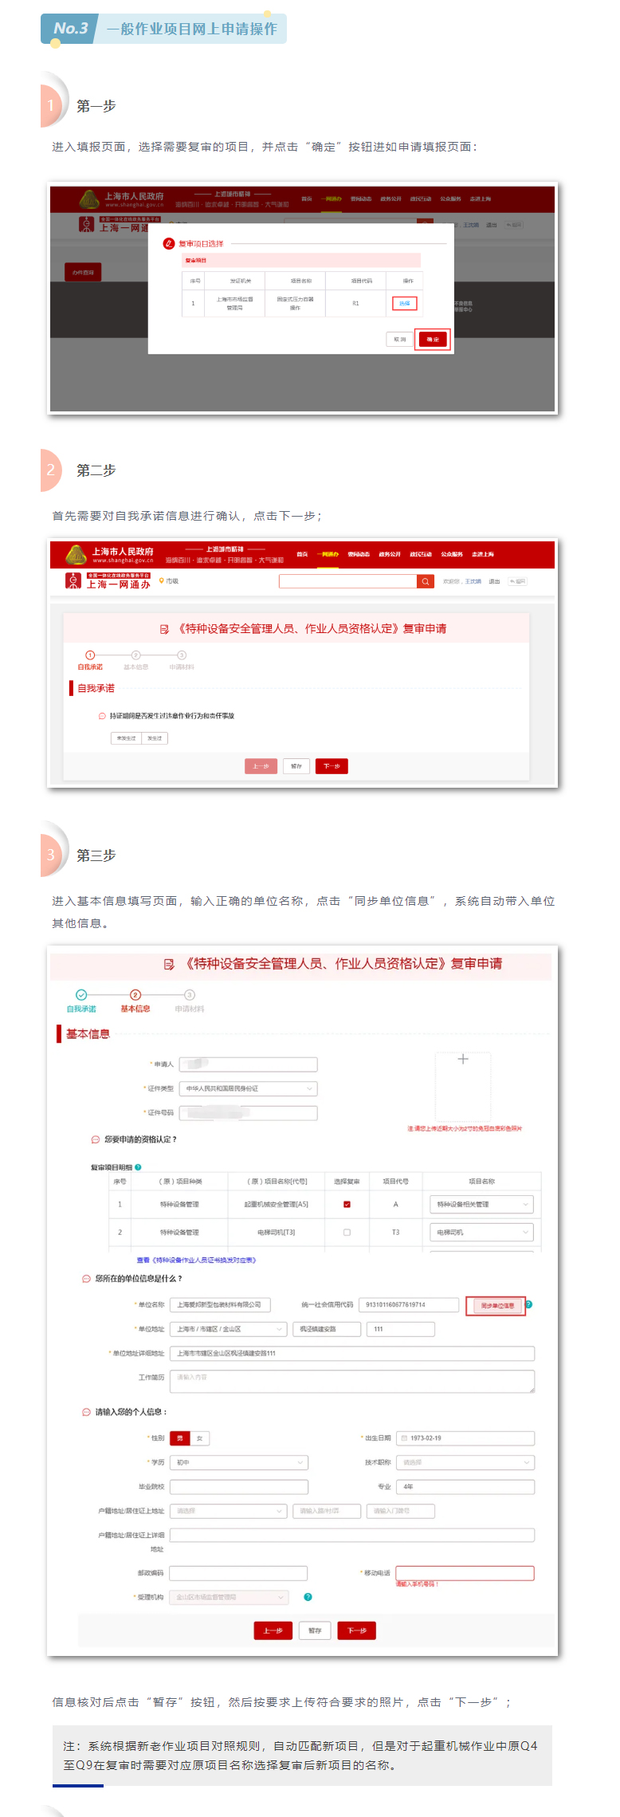620x1817 pixels.
Task: Click the calendar icon in 出生日期 field
Action: click(404, 1438)
